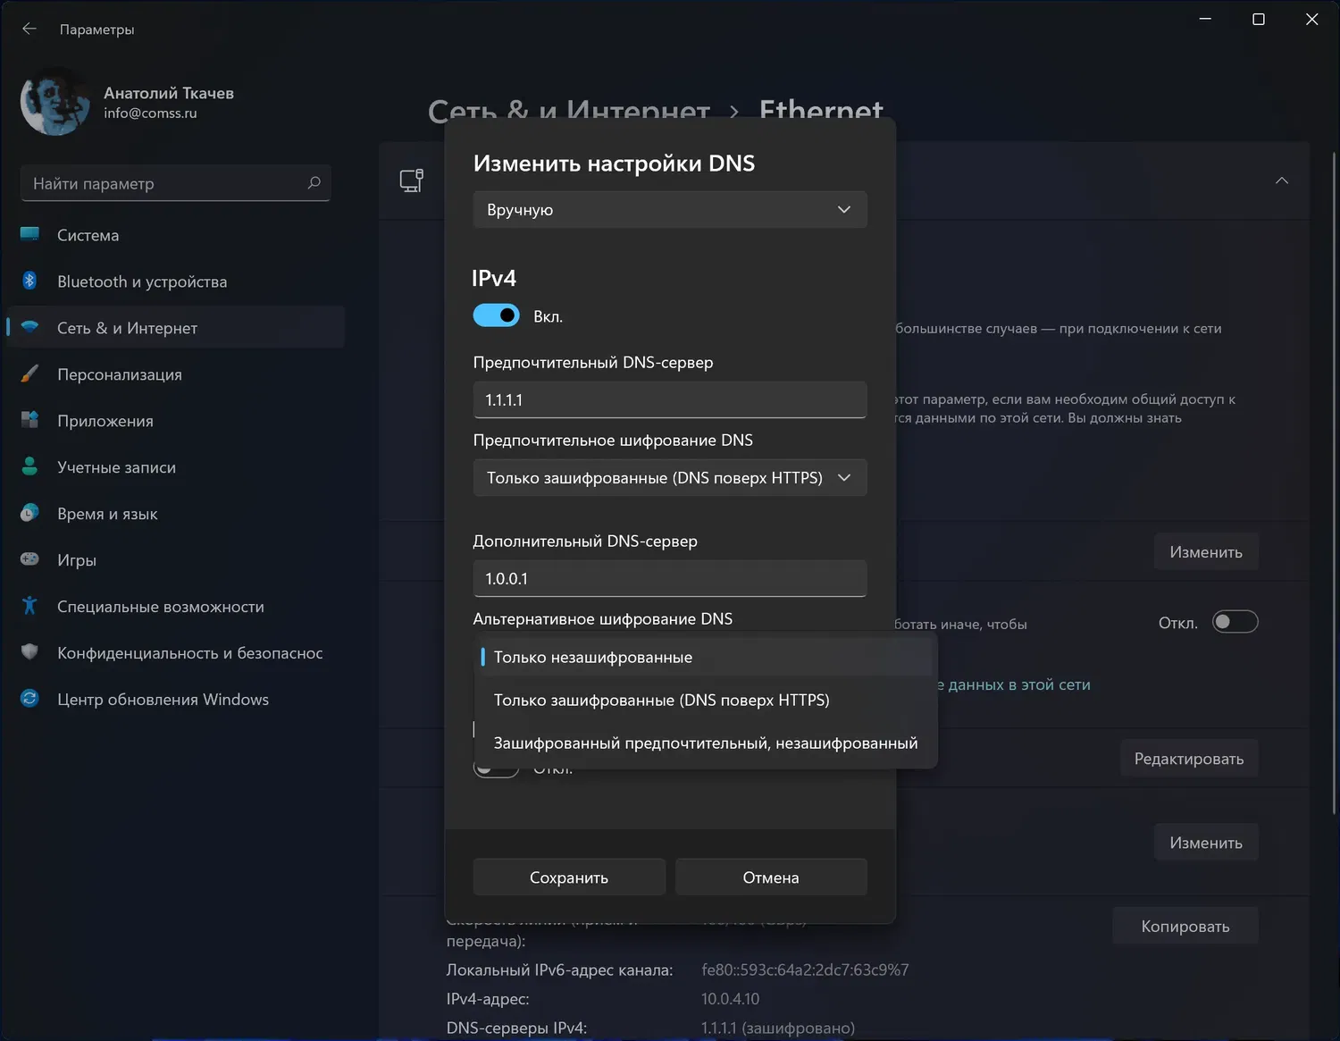Choose 'Только незашифрованные' option
The image size is (1340, 1041).
(593, 657)
